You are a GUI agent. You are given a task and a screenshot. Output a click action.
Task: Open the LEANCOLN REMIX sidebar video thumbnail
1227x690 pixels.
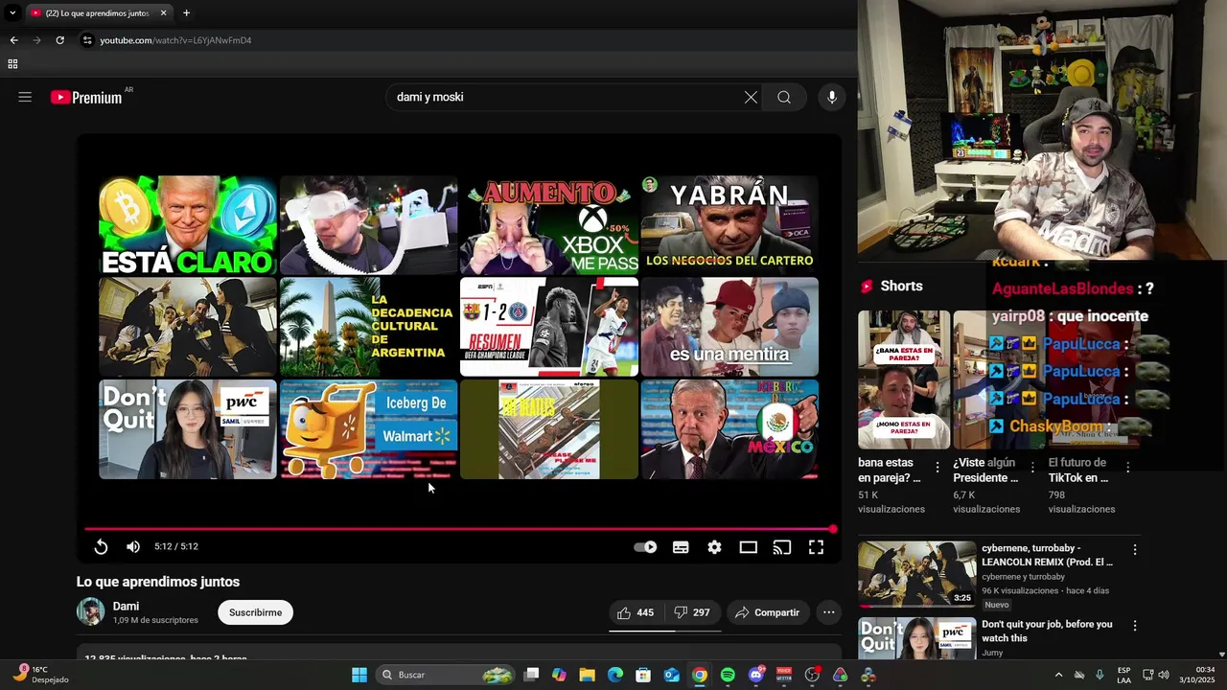pyautogui.click(x=916, y=574)
